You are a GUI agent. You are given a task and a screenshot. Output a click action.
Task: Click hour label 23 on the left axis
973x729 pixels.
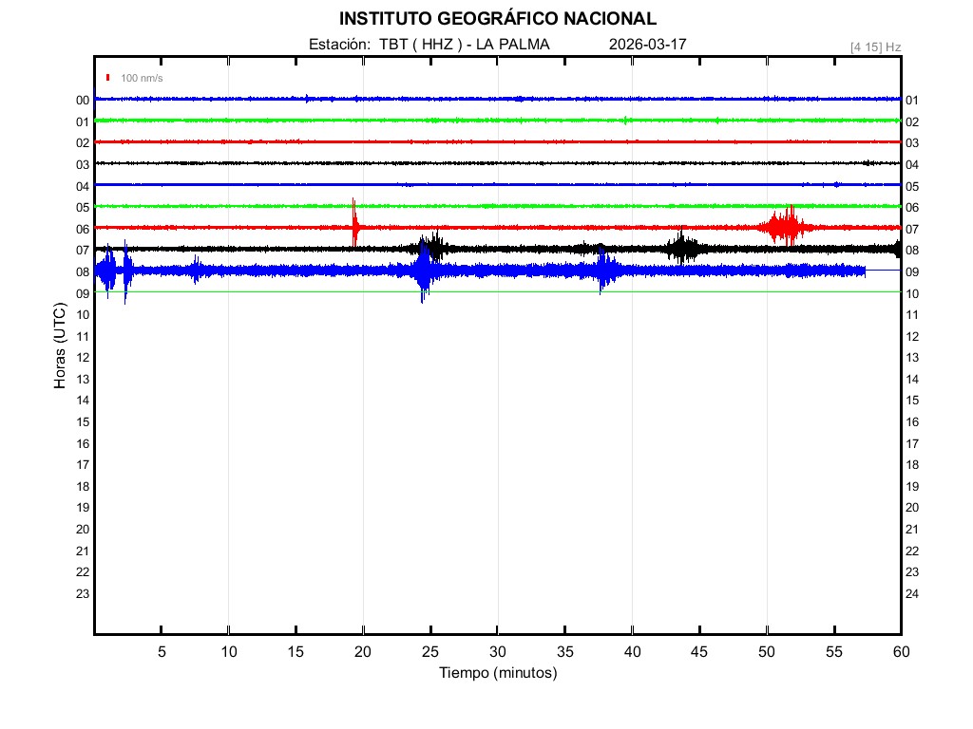coord(83,594)
